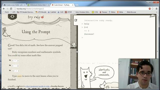Click the cloud Save your progress icon
The width and height of the screenshot is (160, 90).
[x=107, y=87]
